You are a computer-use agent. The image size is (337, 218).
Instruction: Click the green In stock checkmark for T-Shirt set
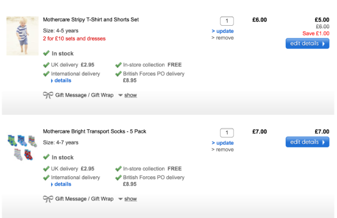tap(46, 53)
